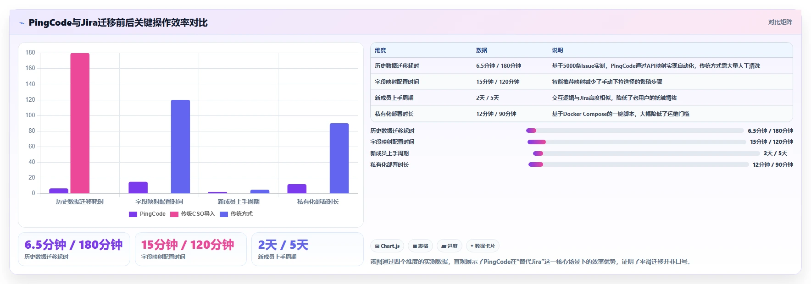Screen dimensions: 811x284
Task: Select the 表格 tag chip
Action: coord(420,246)
